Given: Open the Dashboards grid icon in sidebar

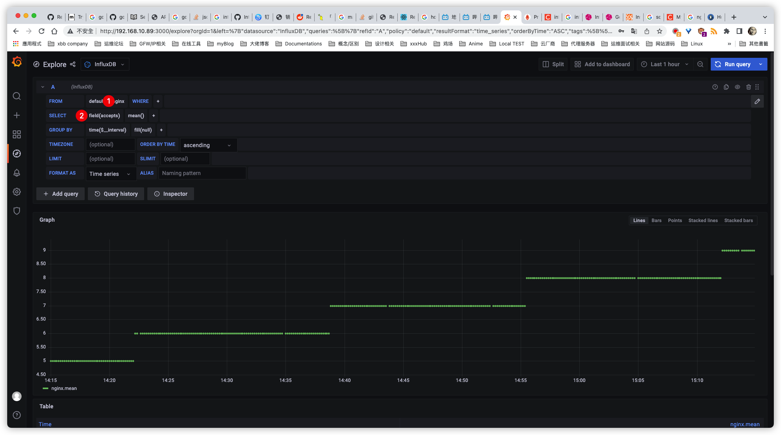Looking at the screenshot, I should click(x=17, y=134).
